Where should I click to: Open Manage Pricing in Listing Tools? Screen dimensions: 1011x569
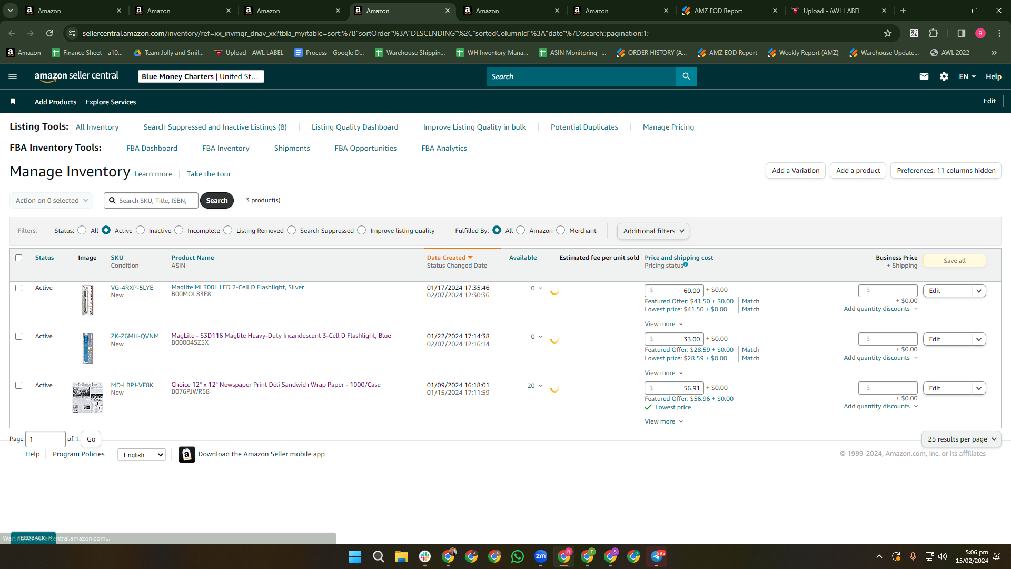668,127
